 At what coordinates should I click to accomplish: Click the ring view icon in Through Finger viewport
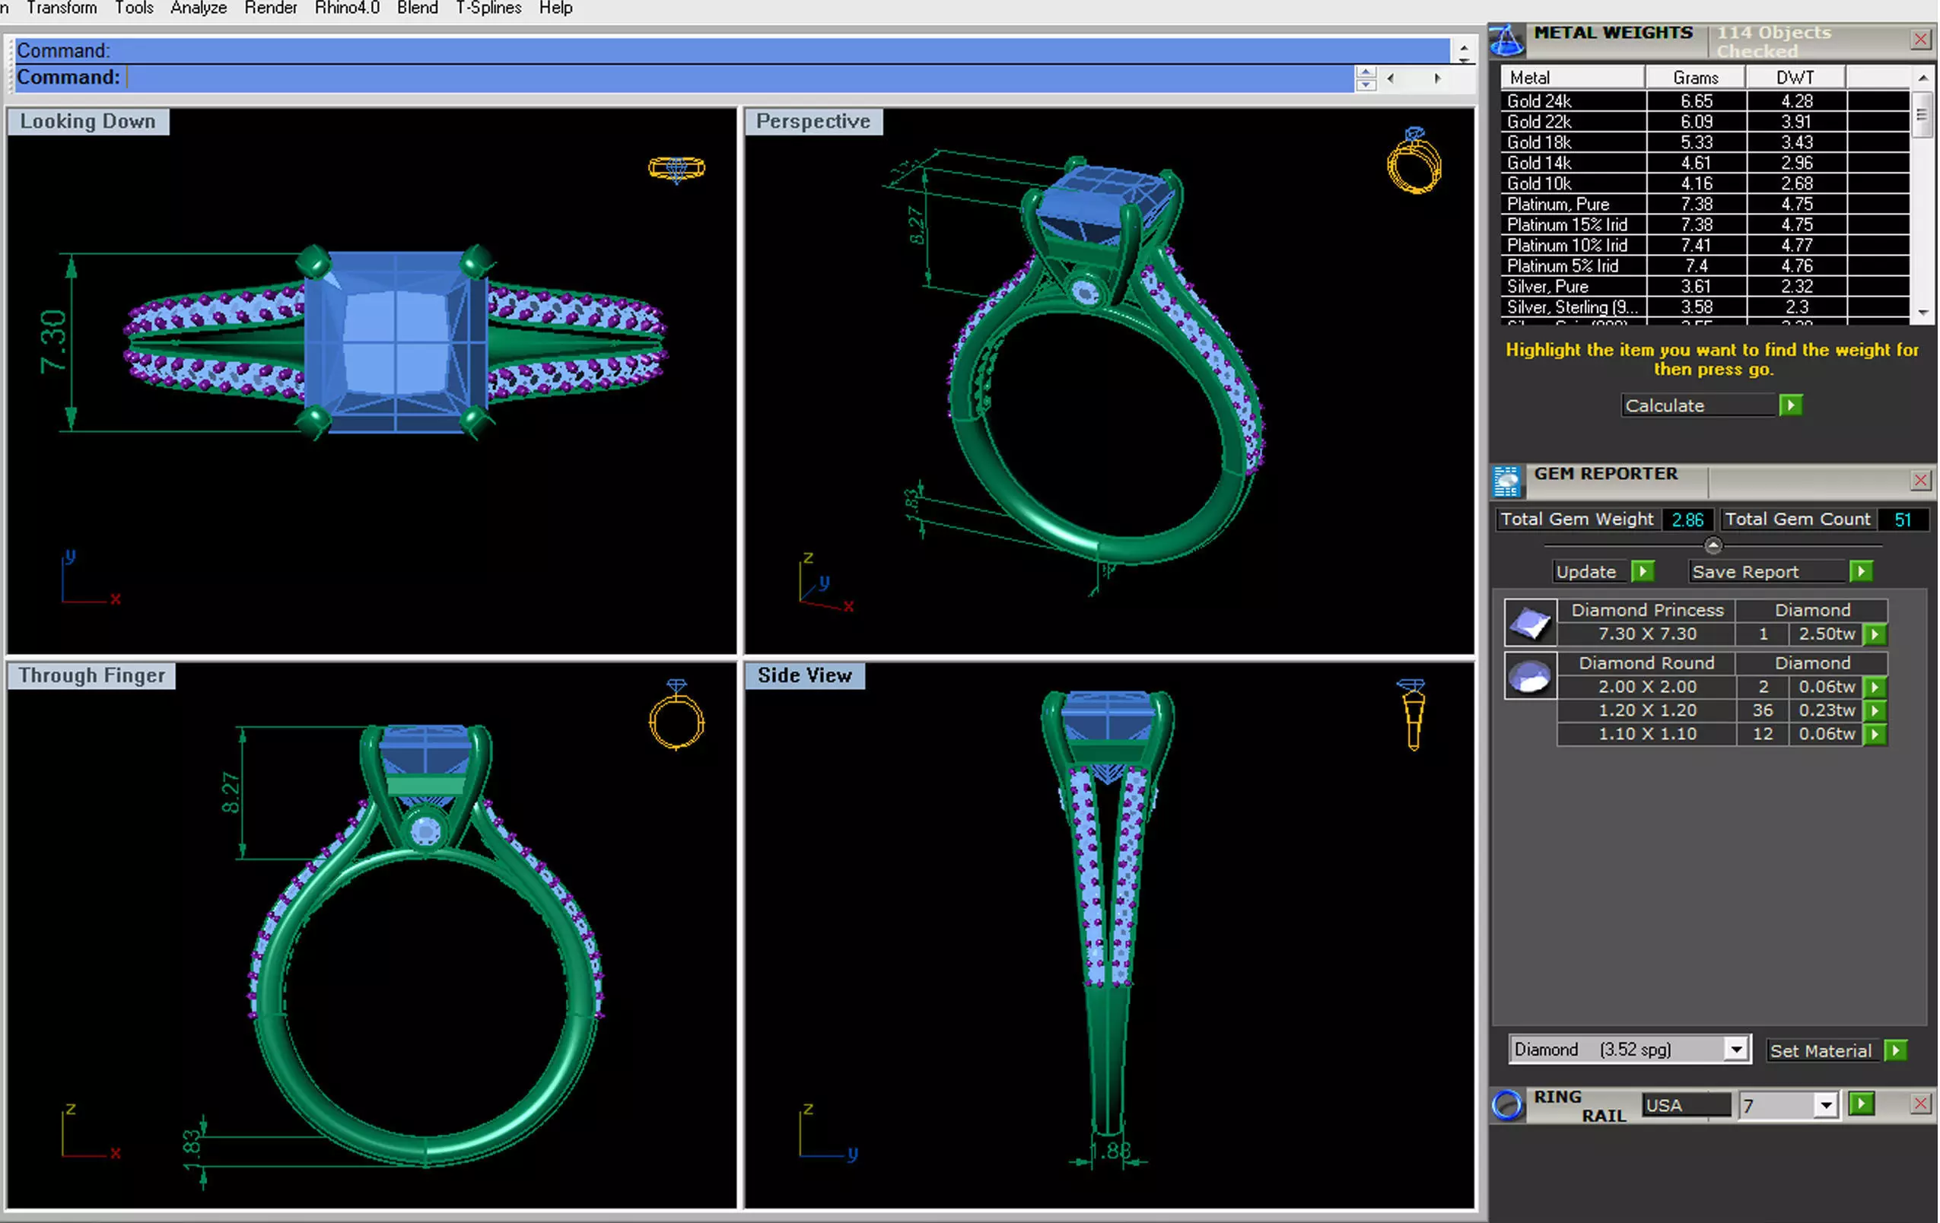pos(676,715)
